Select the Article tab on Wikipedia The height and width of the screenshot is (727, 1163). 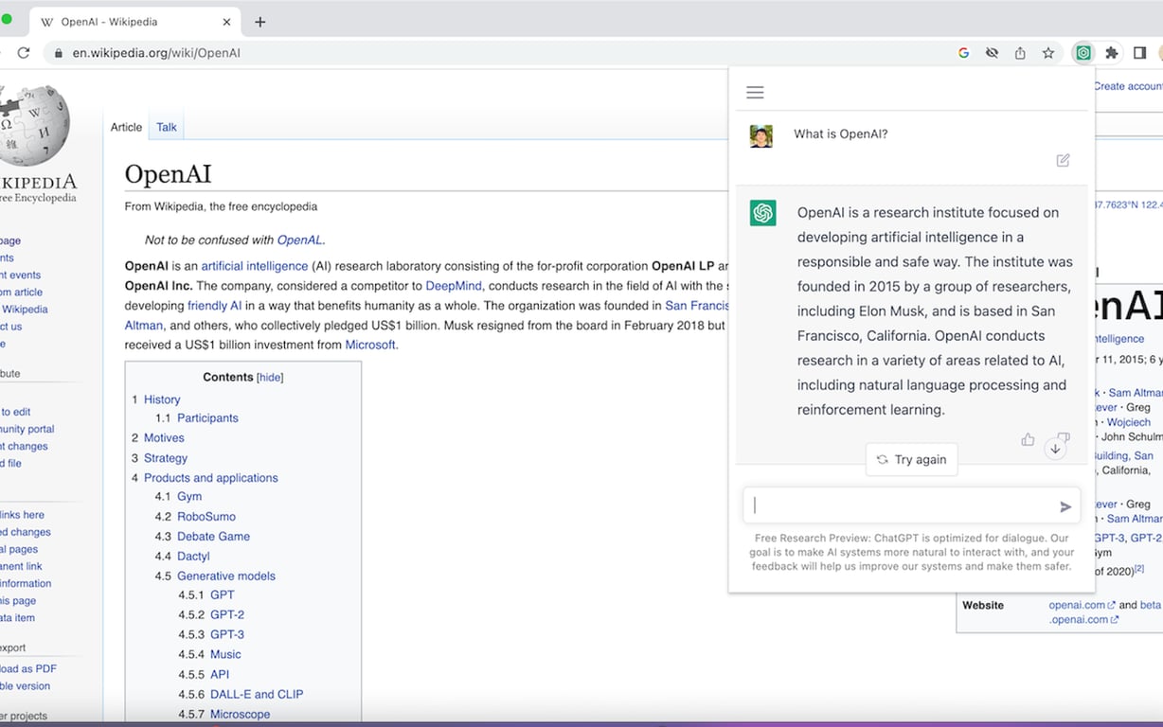pos(126,126)
